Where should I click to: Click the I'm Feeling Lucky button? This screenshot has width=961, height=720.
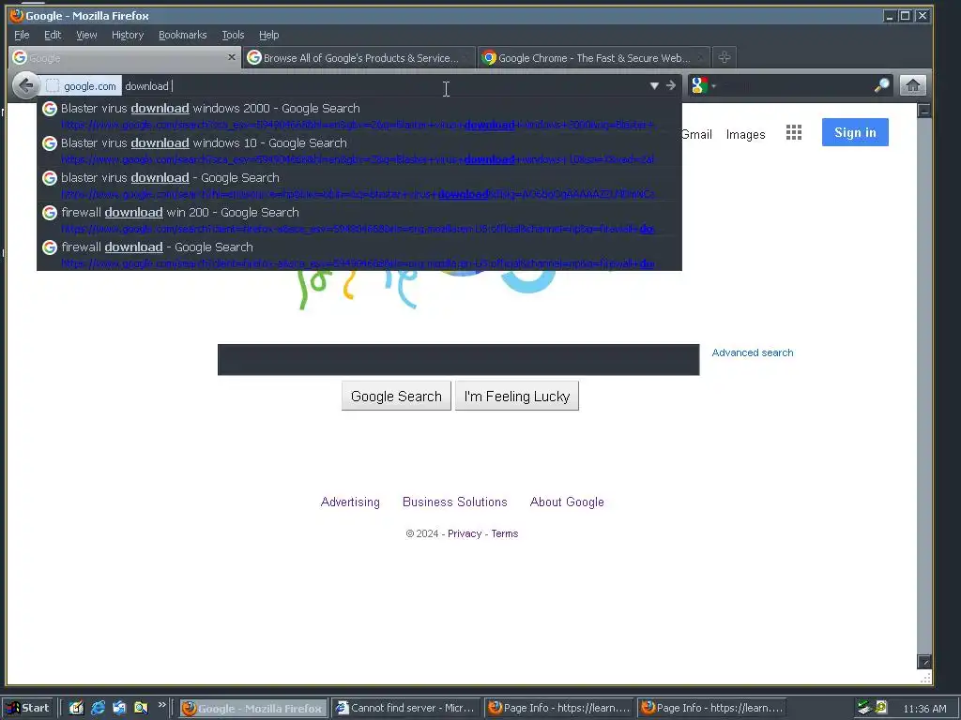[x=517, y=397]
